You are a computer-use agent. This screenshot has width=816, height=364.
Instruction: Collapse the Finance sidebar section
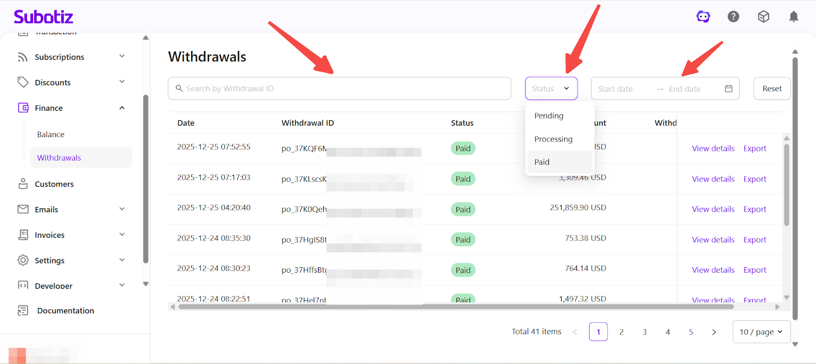click(122, 108)
